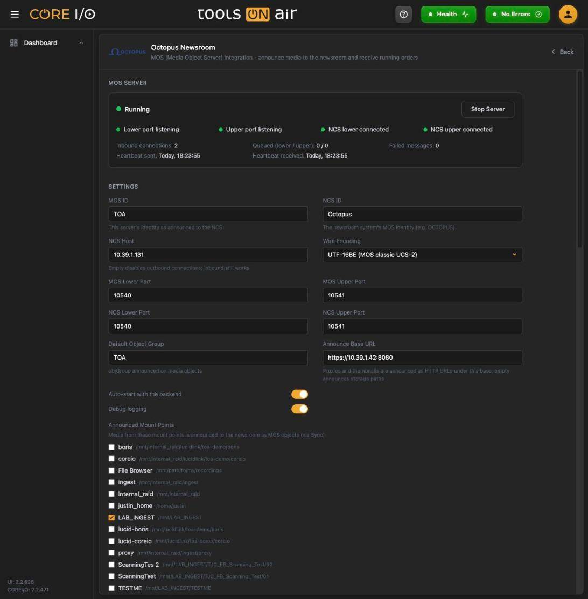Check the lucid-coreio mount point

(111, 541)
